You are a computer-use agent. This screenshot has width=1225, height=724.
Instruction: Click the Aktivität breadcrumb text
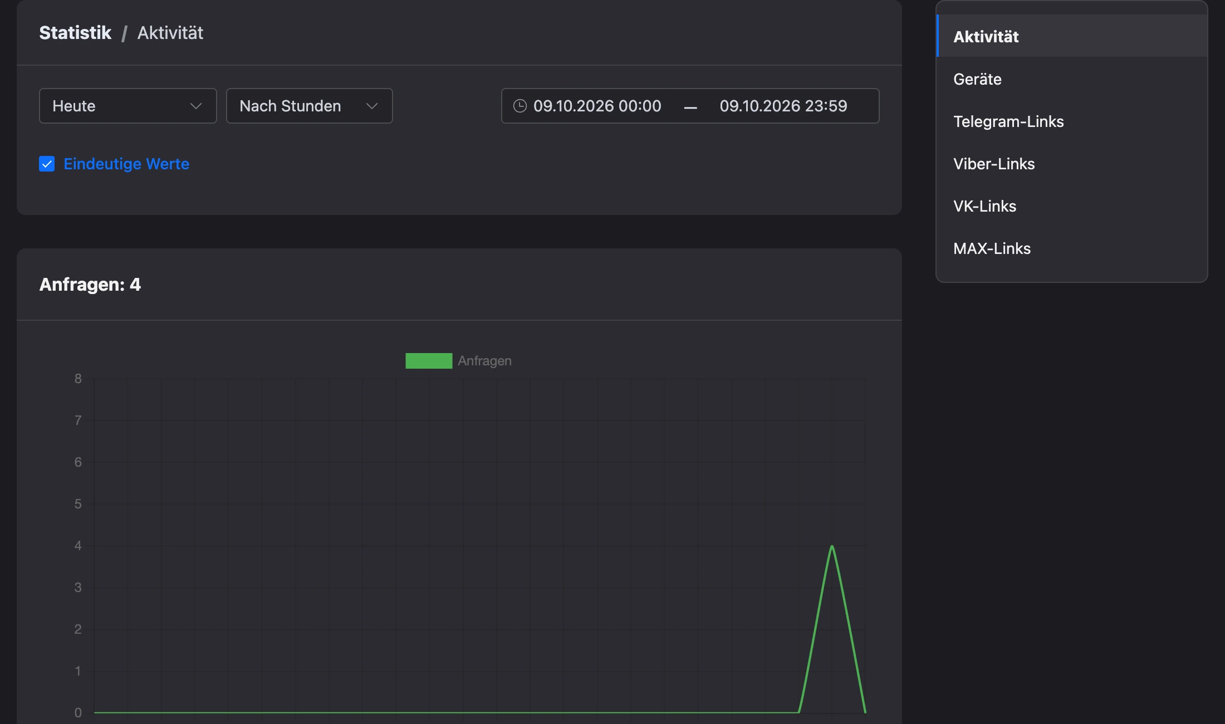[x=170, y=33]
